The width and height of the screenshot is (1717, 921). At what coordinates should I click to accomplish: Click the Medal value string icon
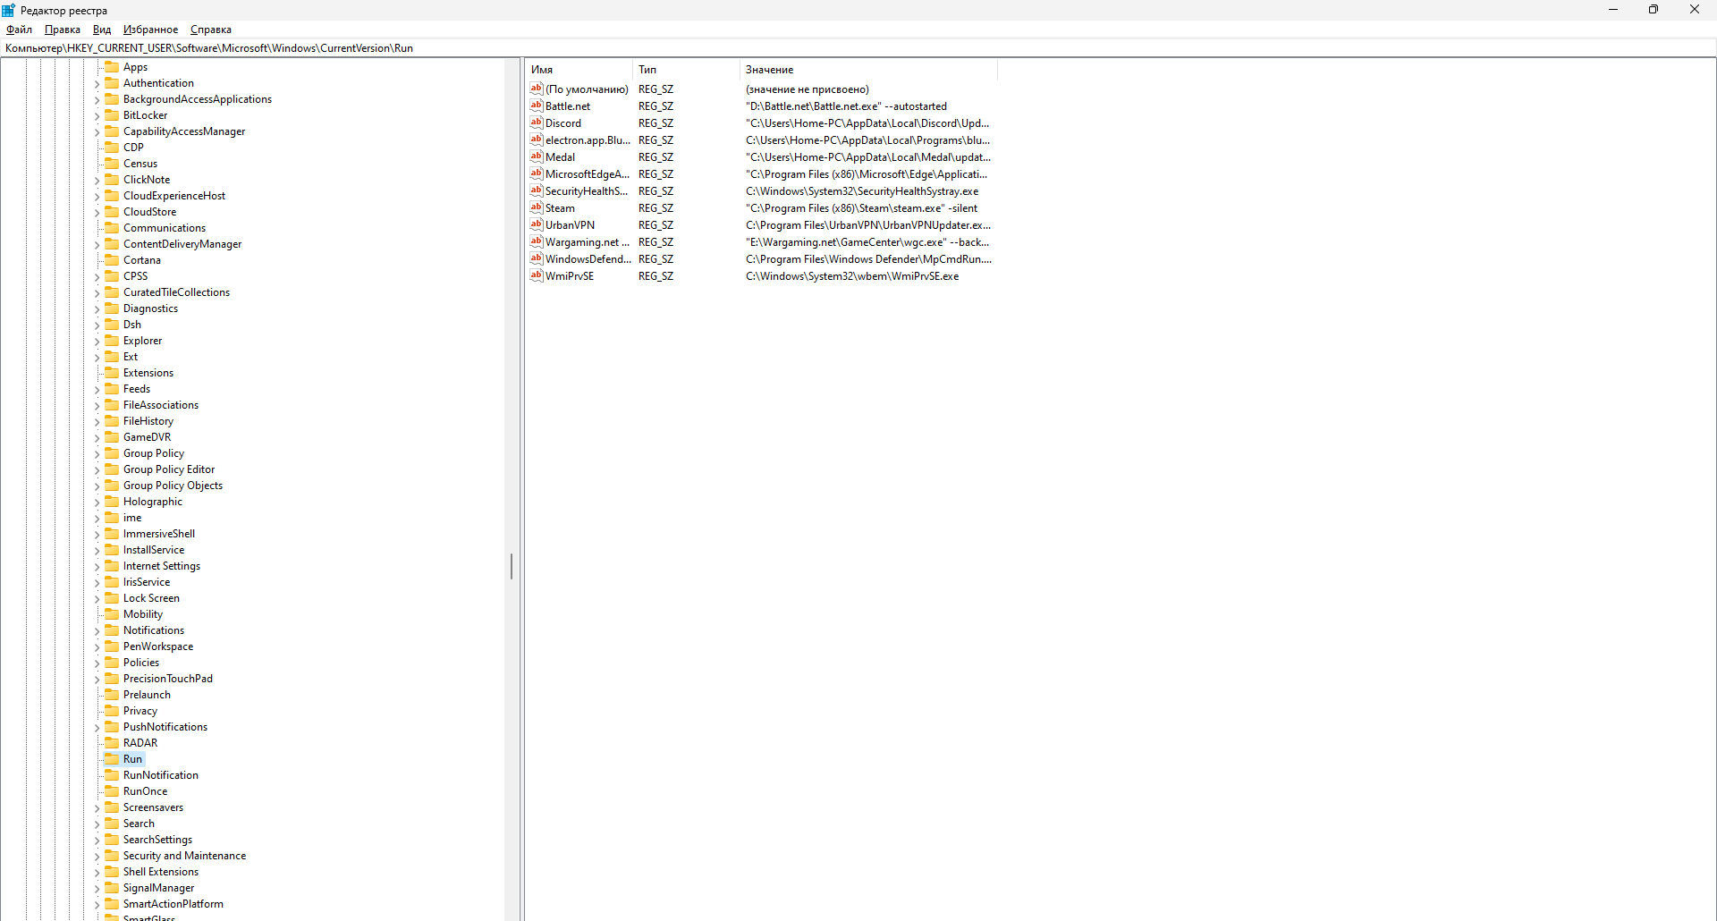click(537, 156)
